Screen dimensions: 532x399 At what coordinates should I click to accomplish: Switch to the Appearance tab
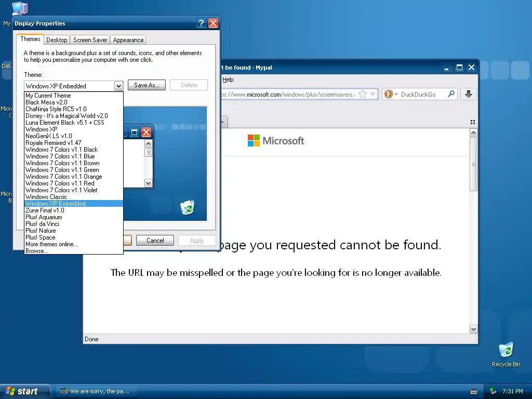point(128,39)
